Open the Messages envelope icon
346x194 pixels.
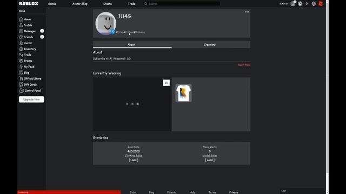[21, 31]
